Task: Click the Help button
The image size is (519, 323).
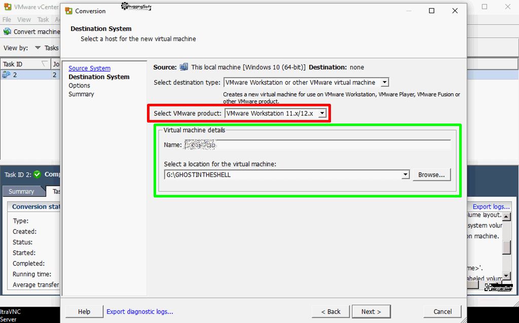Action: click(x=85, y=311)
